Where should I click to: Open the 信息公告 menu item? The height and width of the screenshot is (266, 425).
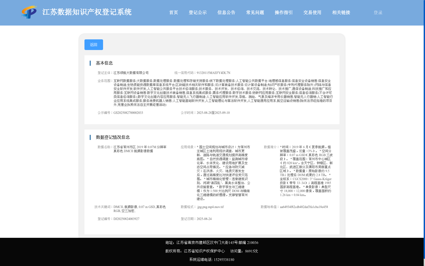pos(226,13)
